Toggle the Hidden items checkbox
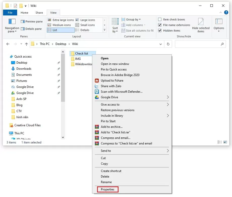The width and height of the screenshot is (232, 197). [160, 31]
